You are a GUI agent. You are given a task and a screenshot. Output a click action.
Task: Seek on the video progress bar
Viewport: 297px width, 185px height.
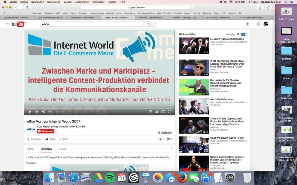click(x=99, y=108)
